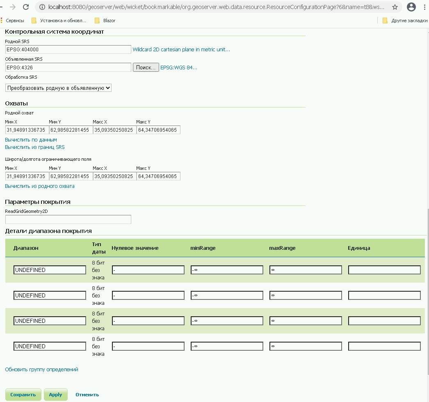Screen dimensions: 429x402
Task: Click the Отменить link
Action: click(x=87, y=395)
